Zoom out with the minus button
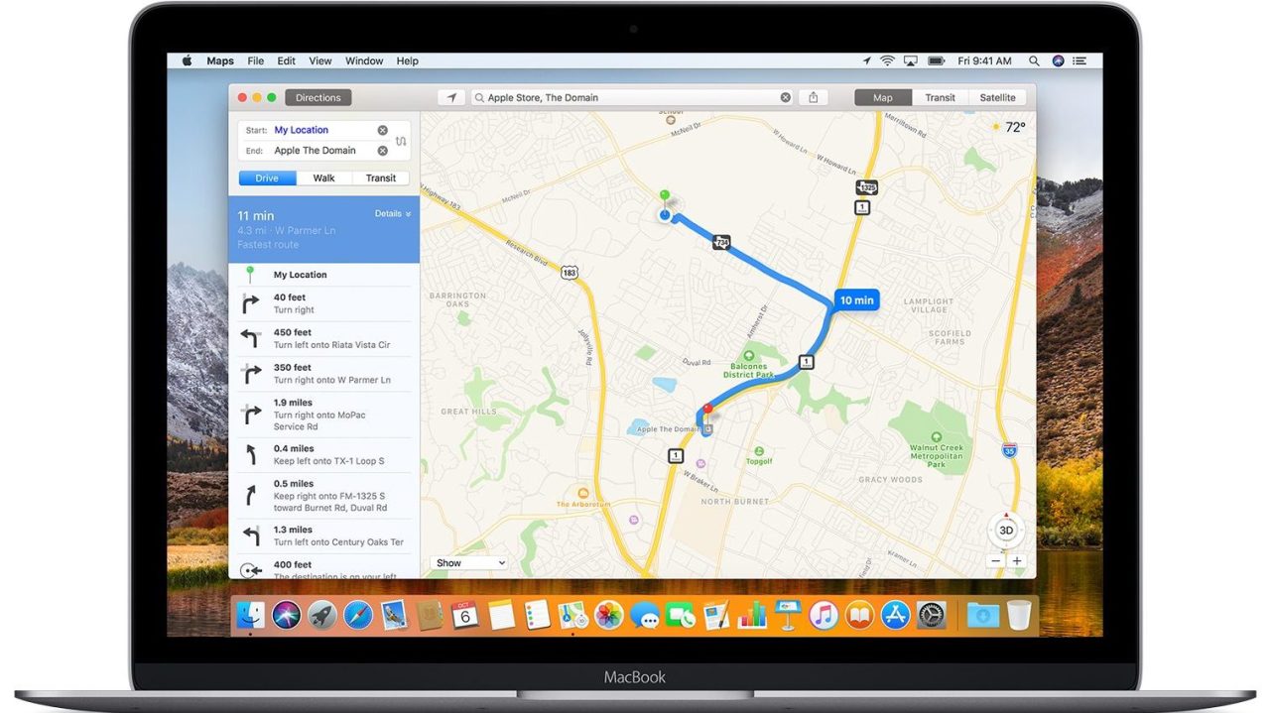 [996, 561]
